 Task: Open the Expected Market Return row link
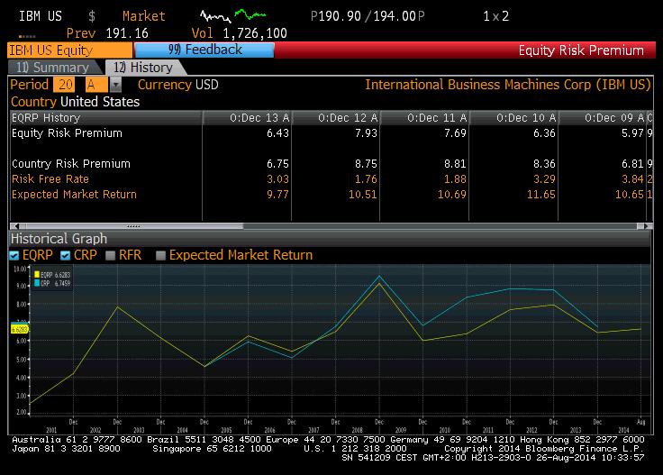(x=74, y=194)
